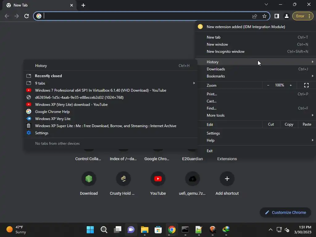
Task: Open a new tab with plus button
Action: click(83, 5)
